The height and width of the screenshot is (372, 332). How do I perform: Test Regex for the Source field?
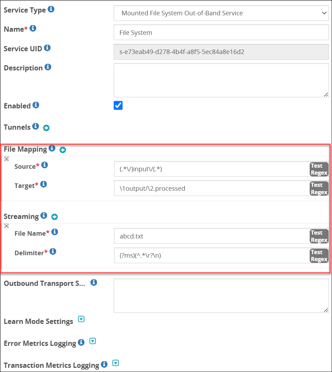(319, 169)
